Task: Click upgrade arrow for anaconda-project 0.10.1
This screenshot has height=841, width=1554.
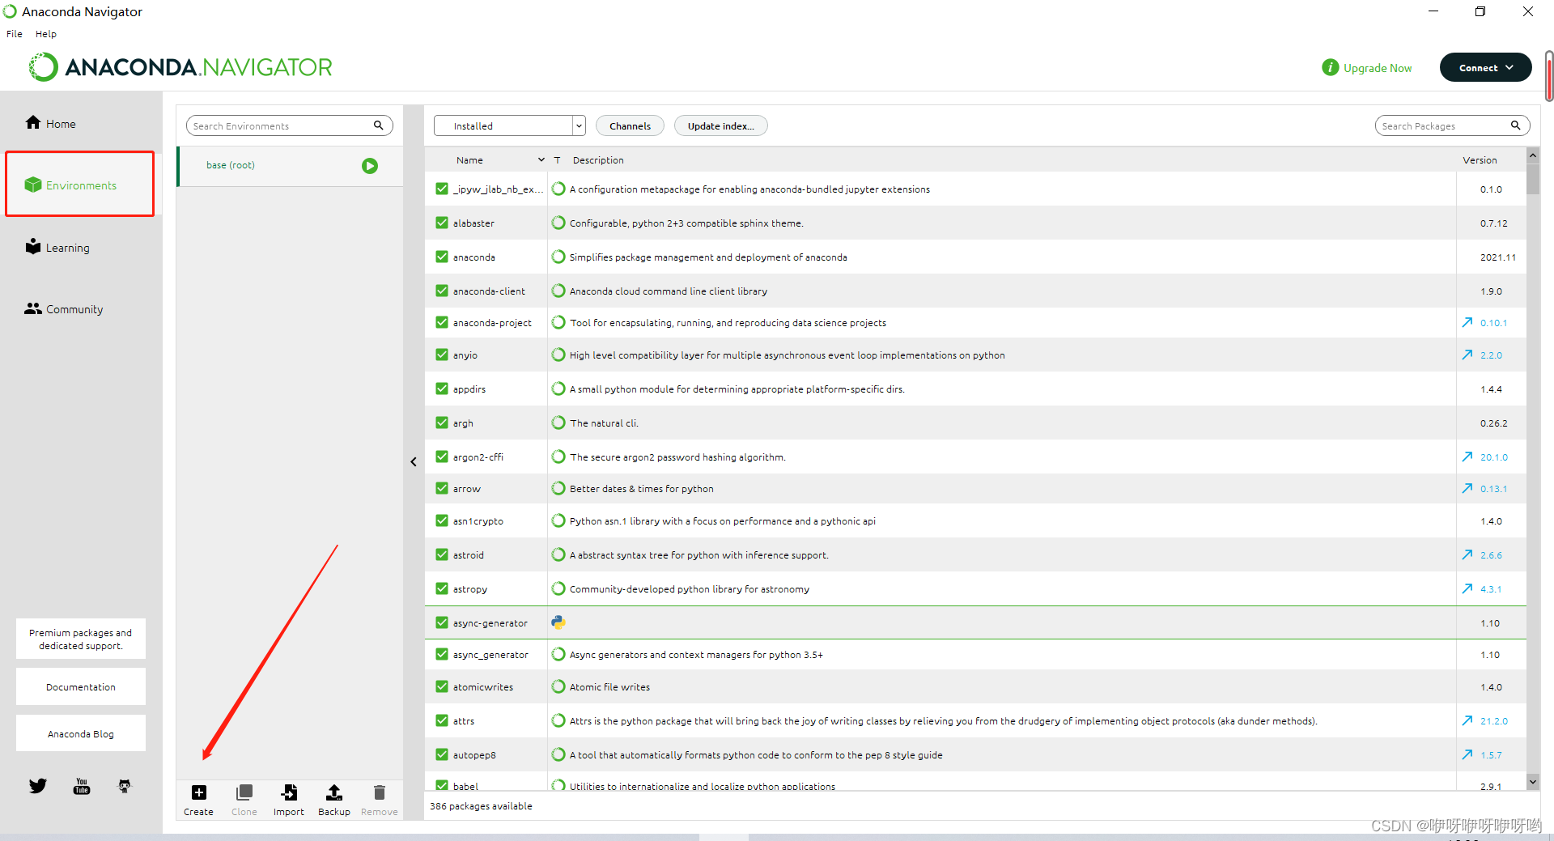Action: pos(1467,322)
